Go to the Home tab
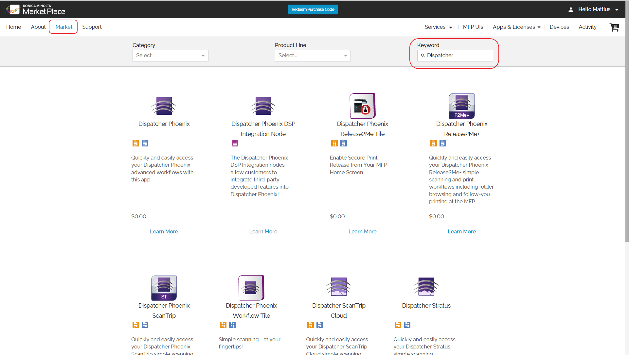This screenshot has width=629, height=355. (14, 27)
